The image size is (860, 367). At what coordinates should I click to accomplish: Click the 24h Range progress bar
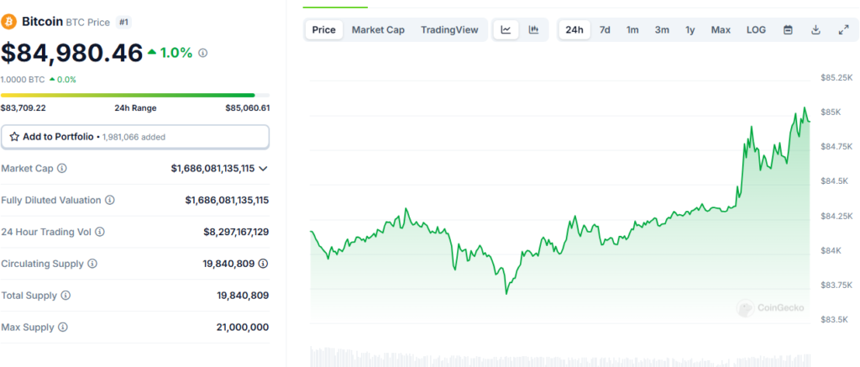(135, 96)
